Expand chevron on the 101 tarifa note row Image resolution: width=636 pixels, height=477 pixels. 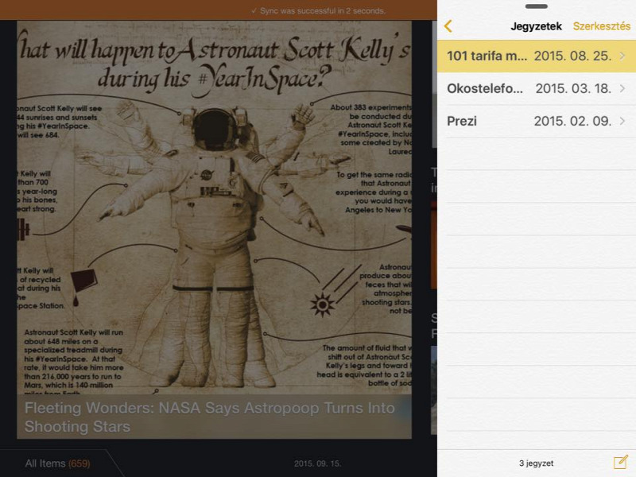click(622, 56)
